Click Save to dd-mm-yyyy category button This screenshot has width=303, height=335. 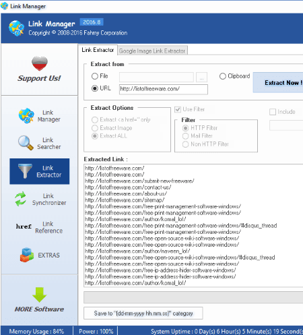click(x=143, y=313)
